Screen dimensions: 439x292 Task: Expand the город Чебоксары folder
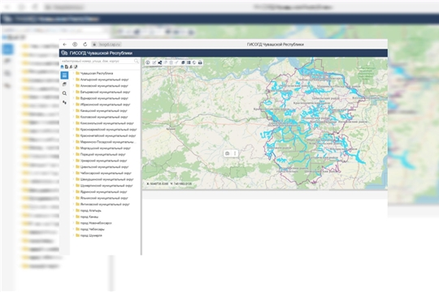click(74, 229)
